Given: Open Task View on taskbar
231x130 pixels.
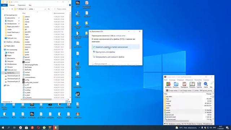Looking at the screenshot, I should [14, 127].
